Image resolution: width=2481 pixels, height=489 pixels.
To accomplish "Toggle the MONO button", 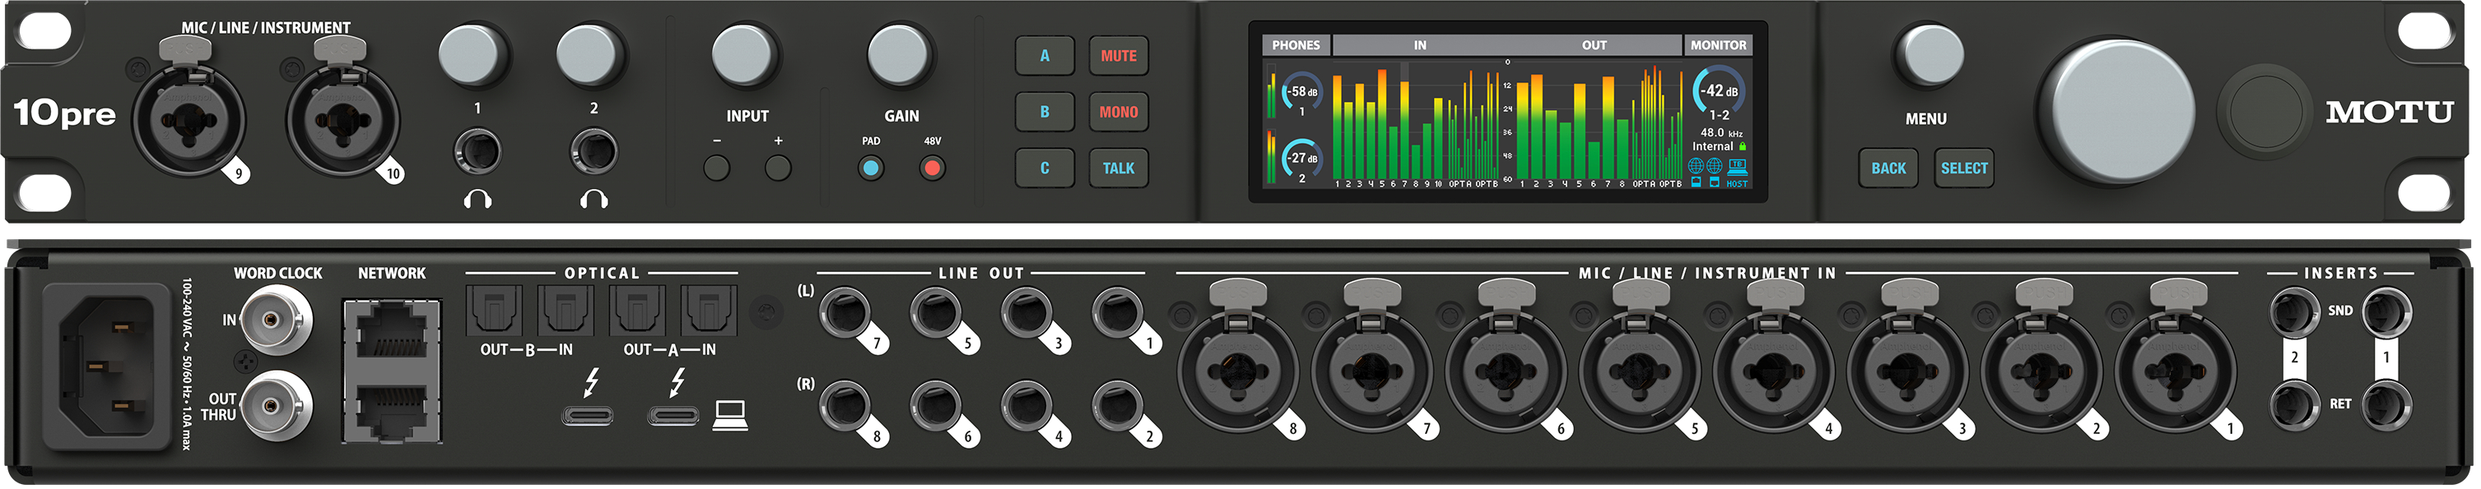I will pos(1117,113).
